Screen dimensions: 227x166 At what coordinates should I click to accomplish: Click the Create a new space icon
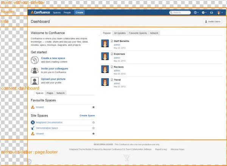(x=34, y=60)
